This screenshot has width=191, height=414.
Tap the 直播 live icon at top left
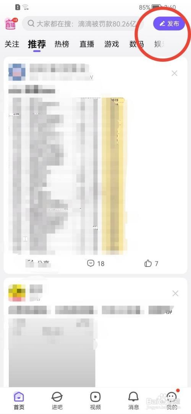point(11,24)
